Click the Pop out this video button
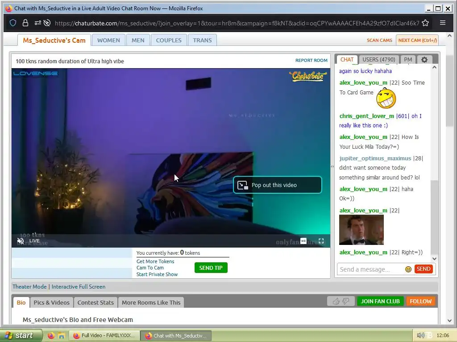The image size is (457, 342). 278,185
